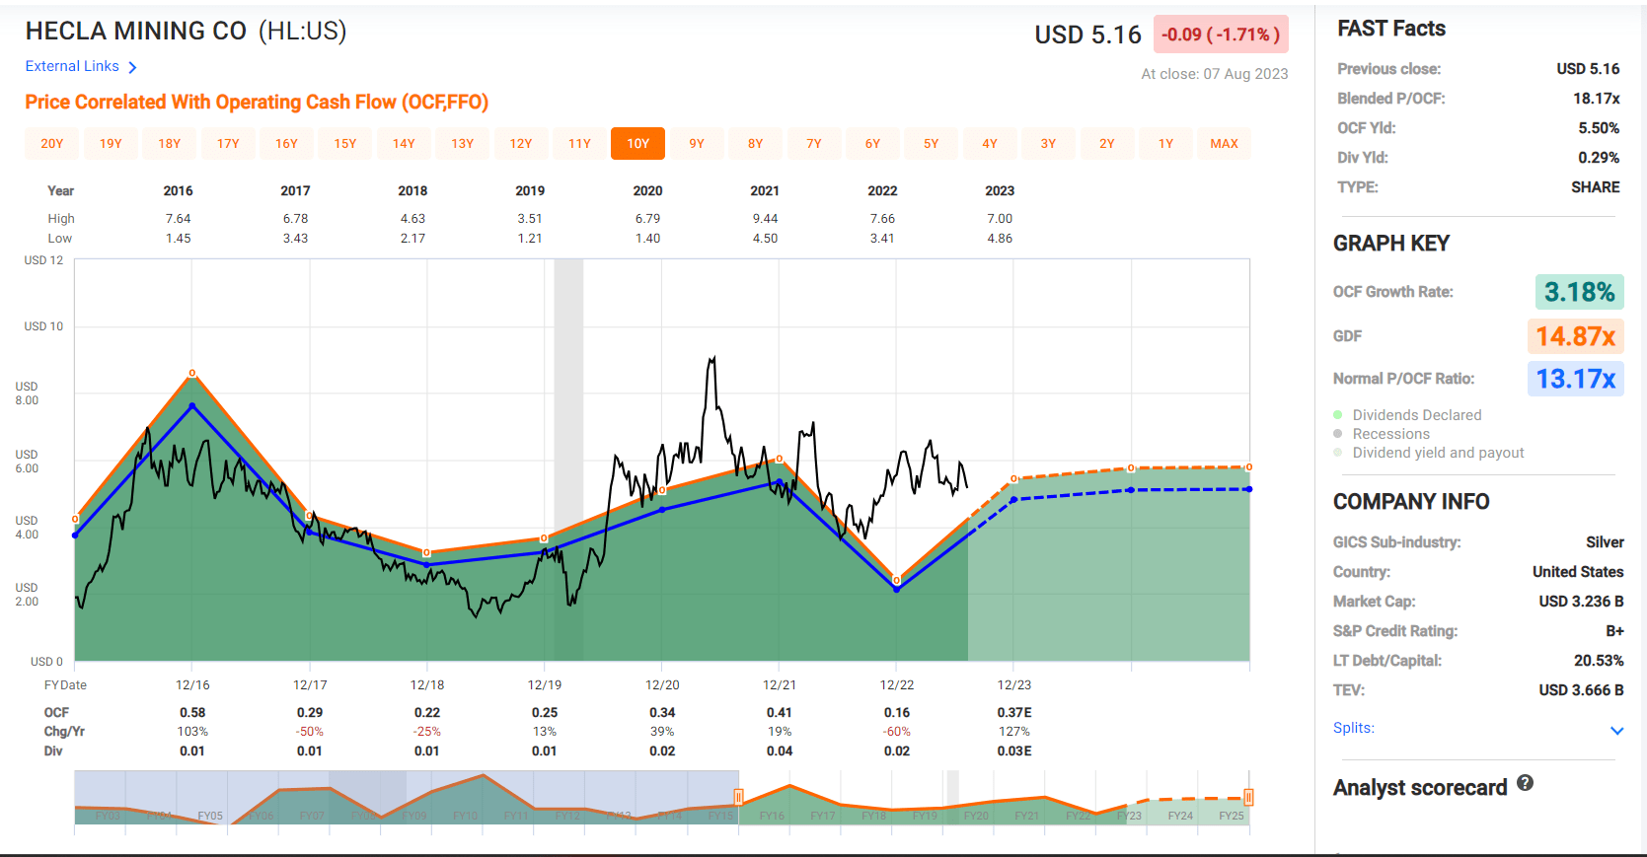Select the 18Y time range tab
Viewport: 1647px width, 857px height.
click(170, 144)
